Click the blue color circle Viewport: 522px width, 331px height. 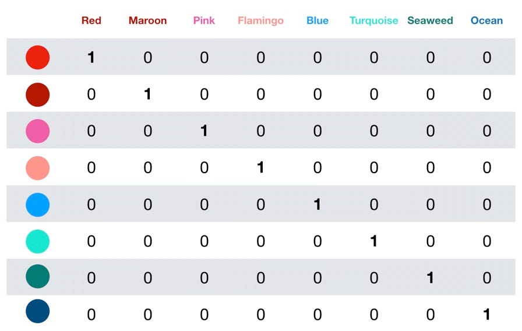tap(38, 205)
